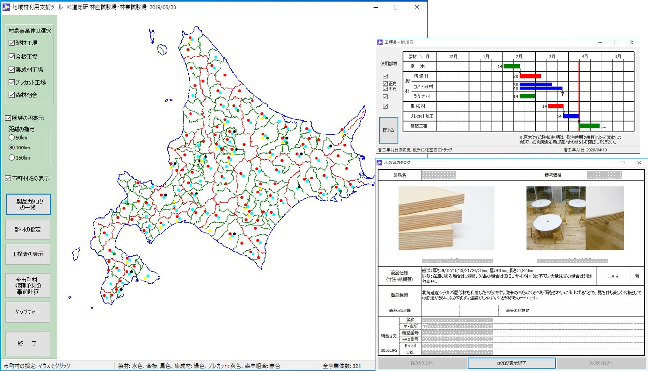Toggle the 構造材 row checkbox in 工程表
Viewport: 648px width, 371px height.
(385, 76)
